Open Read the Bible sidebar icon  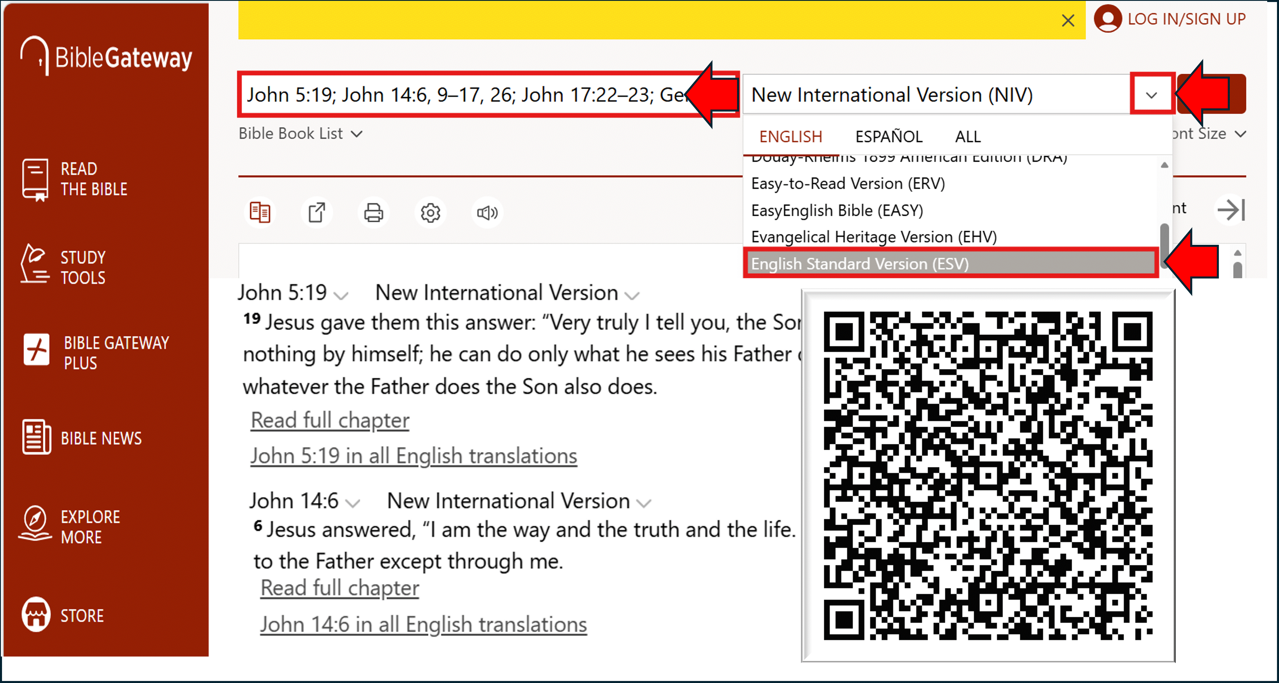pos(35,179)
